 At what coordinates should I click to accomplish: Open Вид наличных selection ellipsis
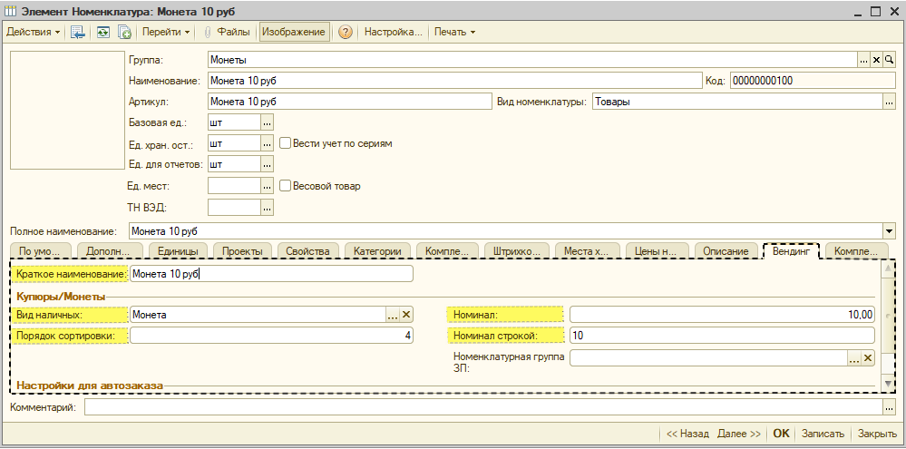pos(393,315)
